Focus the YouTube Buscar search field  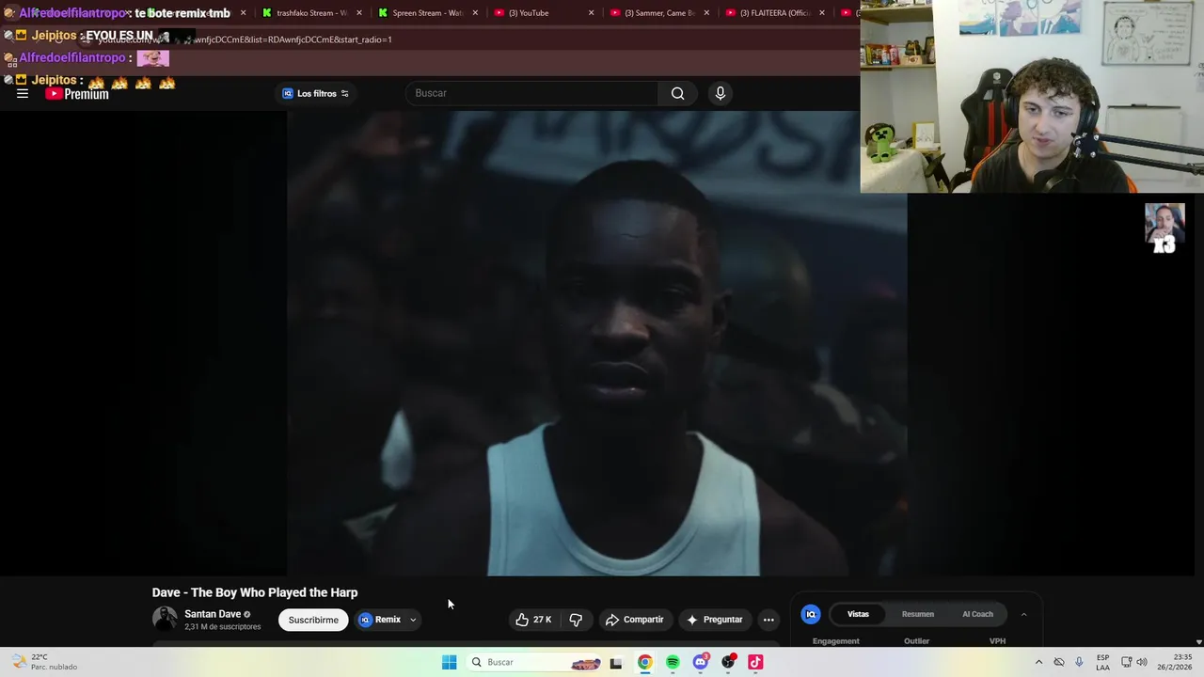533,93
